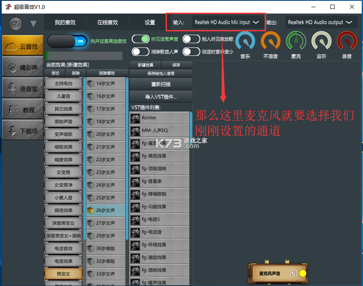The width and height of the screenshot is (363, 286).
Task: Click the fg-激励效果 plugin icon
Action: (x=135, y=258)
